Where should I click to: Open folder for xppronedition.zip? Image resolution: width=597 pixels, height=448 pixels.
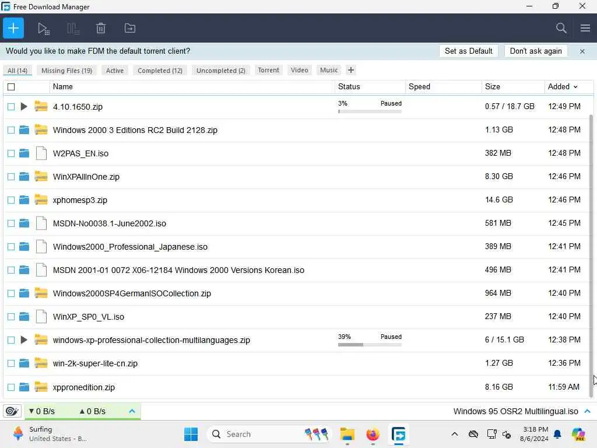[x=24, y=387]
